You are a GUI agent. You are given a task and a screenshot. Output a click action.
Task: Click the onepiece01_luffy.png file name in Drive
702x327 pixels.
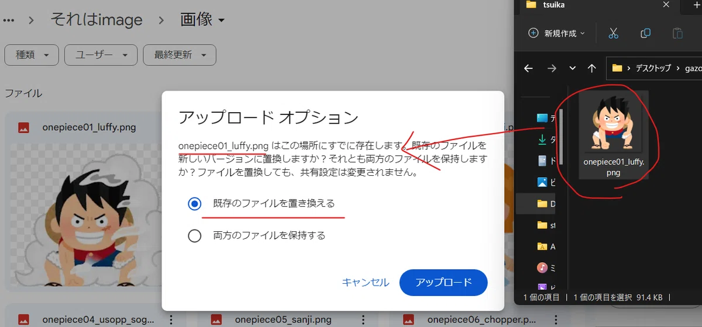point(89,127)
